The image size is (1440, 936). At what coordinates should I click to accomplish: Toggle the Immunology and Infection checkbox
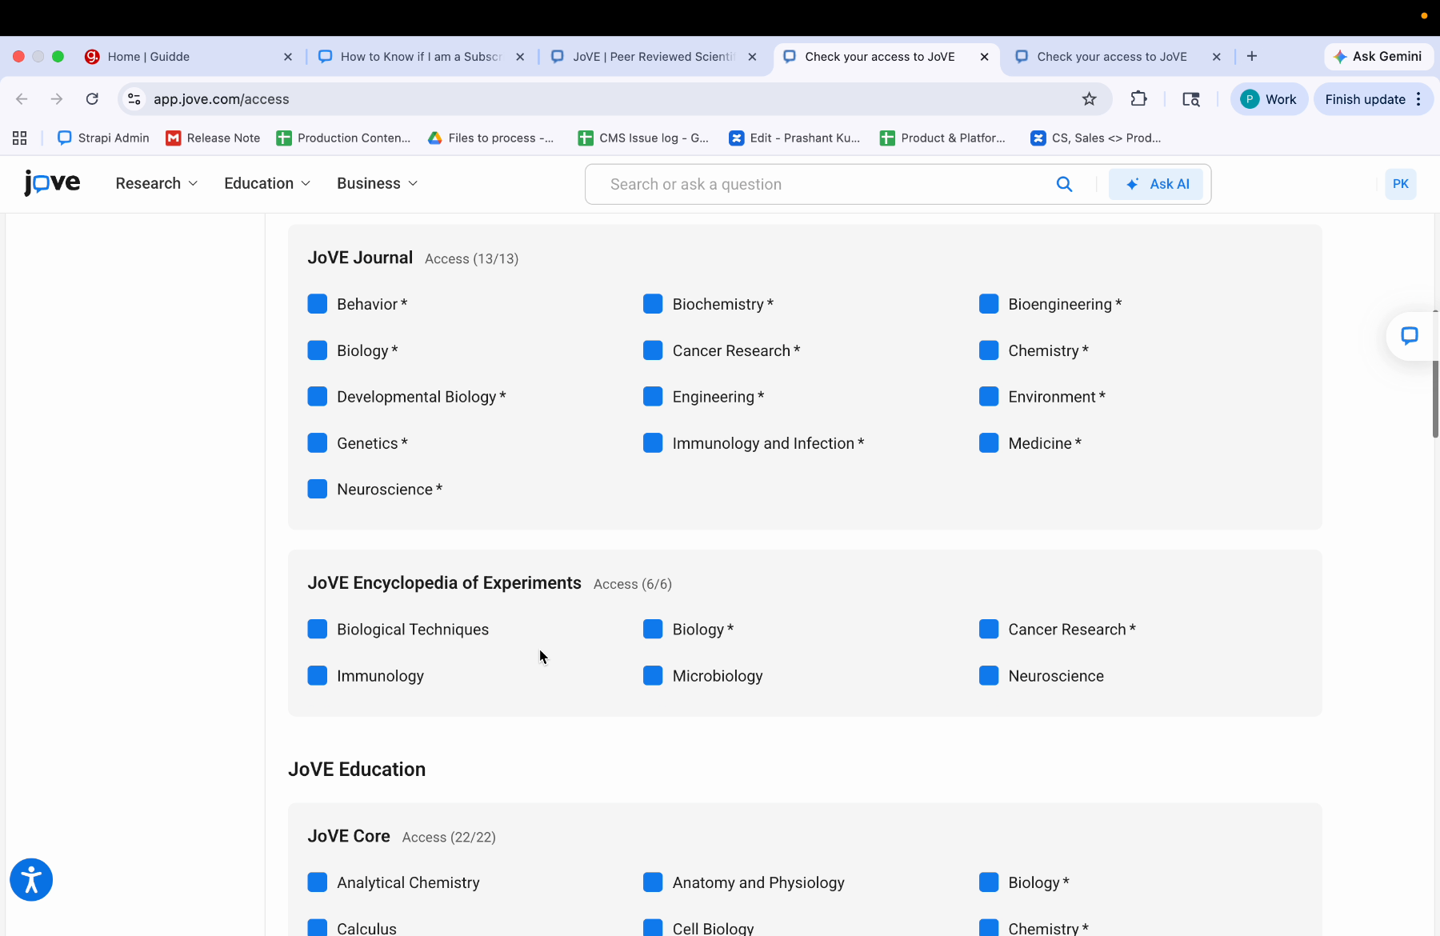click(x=653, y=443)
